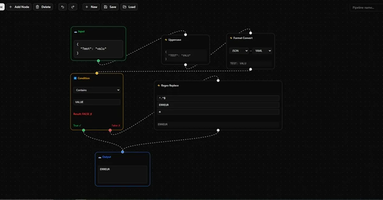Click the lightning icon on the Regex Replace node
Screen dimensions: 383x200
(158, 85)
